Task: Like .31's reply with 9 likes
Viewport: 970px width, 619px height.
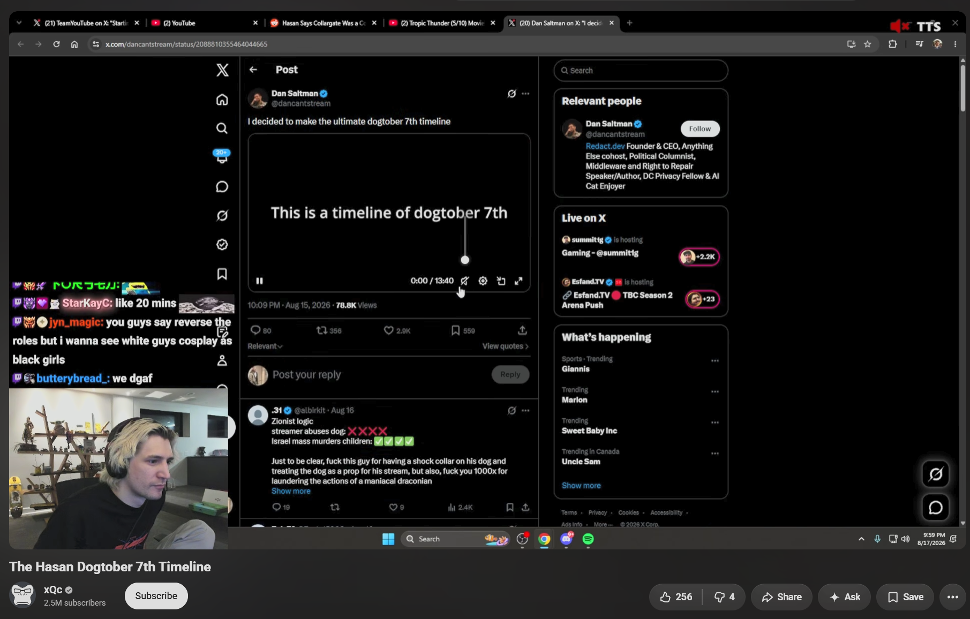Action: pyautogui.click(x=396, y=507)
